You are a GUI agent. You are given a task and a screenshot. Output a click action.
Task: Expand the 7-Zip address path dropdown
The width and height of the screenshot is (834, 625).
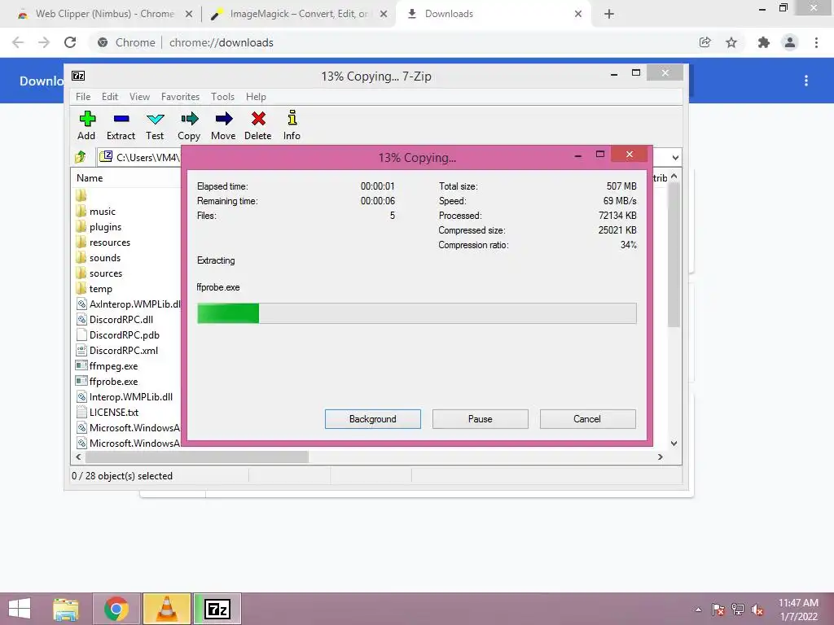point(675,157)
